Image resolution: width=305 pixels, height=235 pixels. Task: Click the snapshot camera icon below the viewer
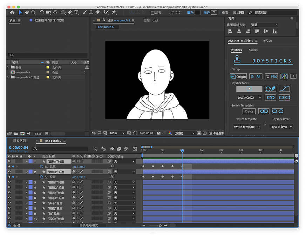(x=159, y=133)
